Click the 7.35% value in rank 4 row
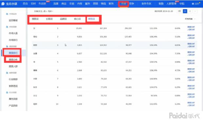Image resolution: width=203 pixels, height=122 pixels. coord(177,53)
